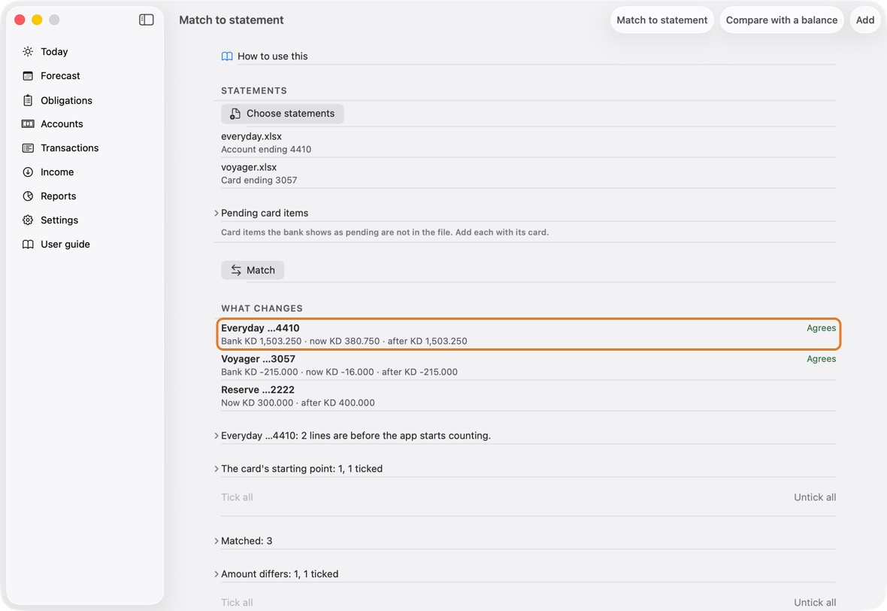Image resolution: width=887 pixels, height=611 pixels.
Task: Expand The card's starting point section
Action: tap(216, 468)
